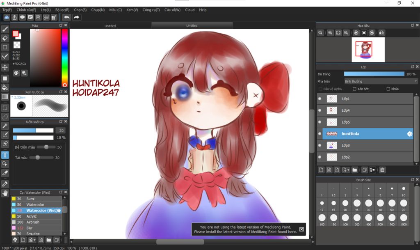Viewport: 420px width, 250px height.
Task: Select the Hand tool
Action: click(5, 193)
